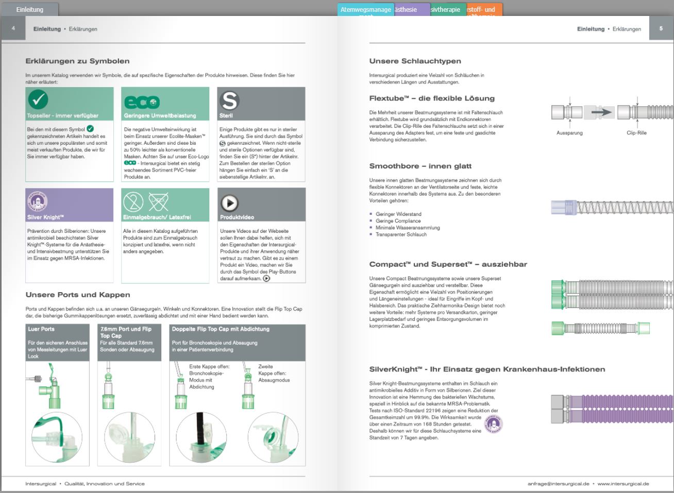Click the Topseller - immer verfügbar card title
The width and height of the screenshot is (674, 493).
[62, 116]
